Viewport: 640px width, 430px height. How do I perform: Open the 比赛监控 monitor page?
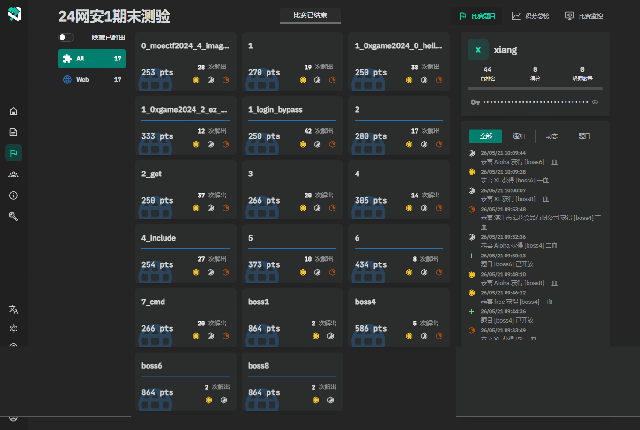tap(584, 16)
